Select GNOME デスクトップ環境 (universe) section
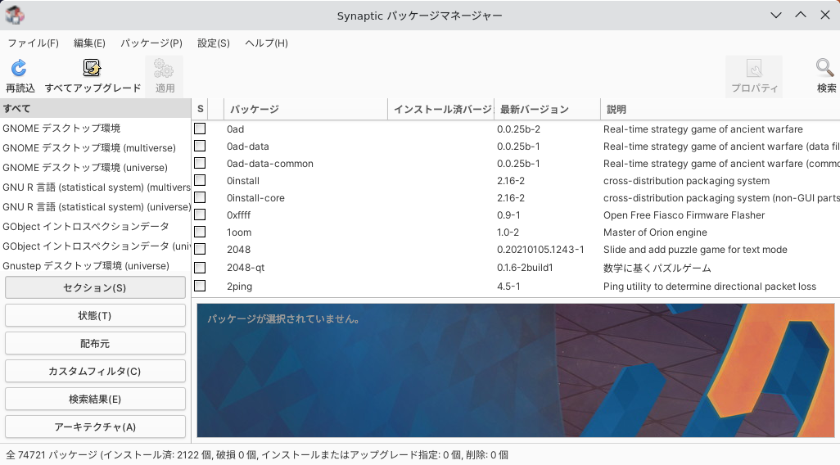840x465 pixels. 95,168
